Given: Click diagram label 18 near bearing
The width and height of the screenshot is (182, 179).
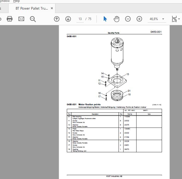Looking at the screenshot, I should [x=129, y=94].
